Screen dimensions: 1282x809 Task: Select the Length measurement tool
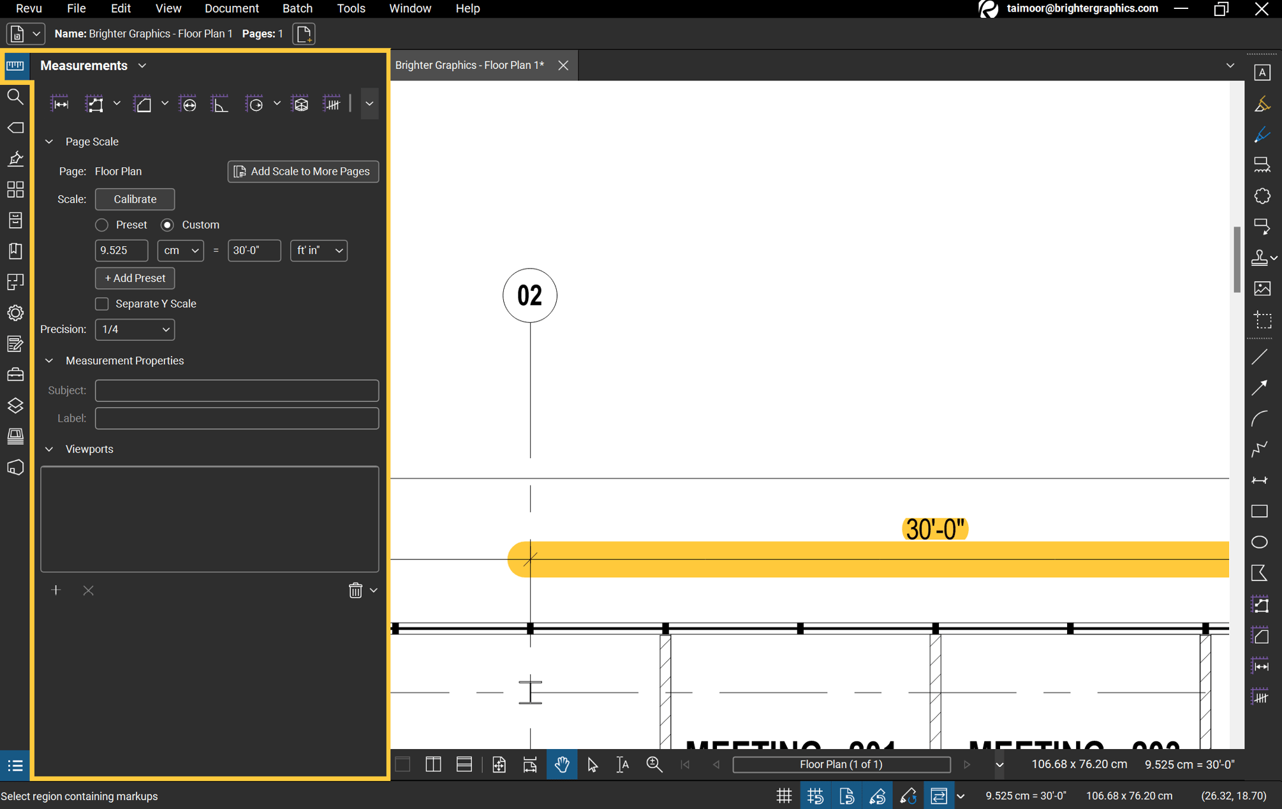pyautogui.click(x=60, y=103)
